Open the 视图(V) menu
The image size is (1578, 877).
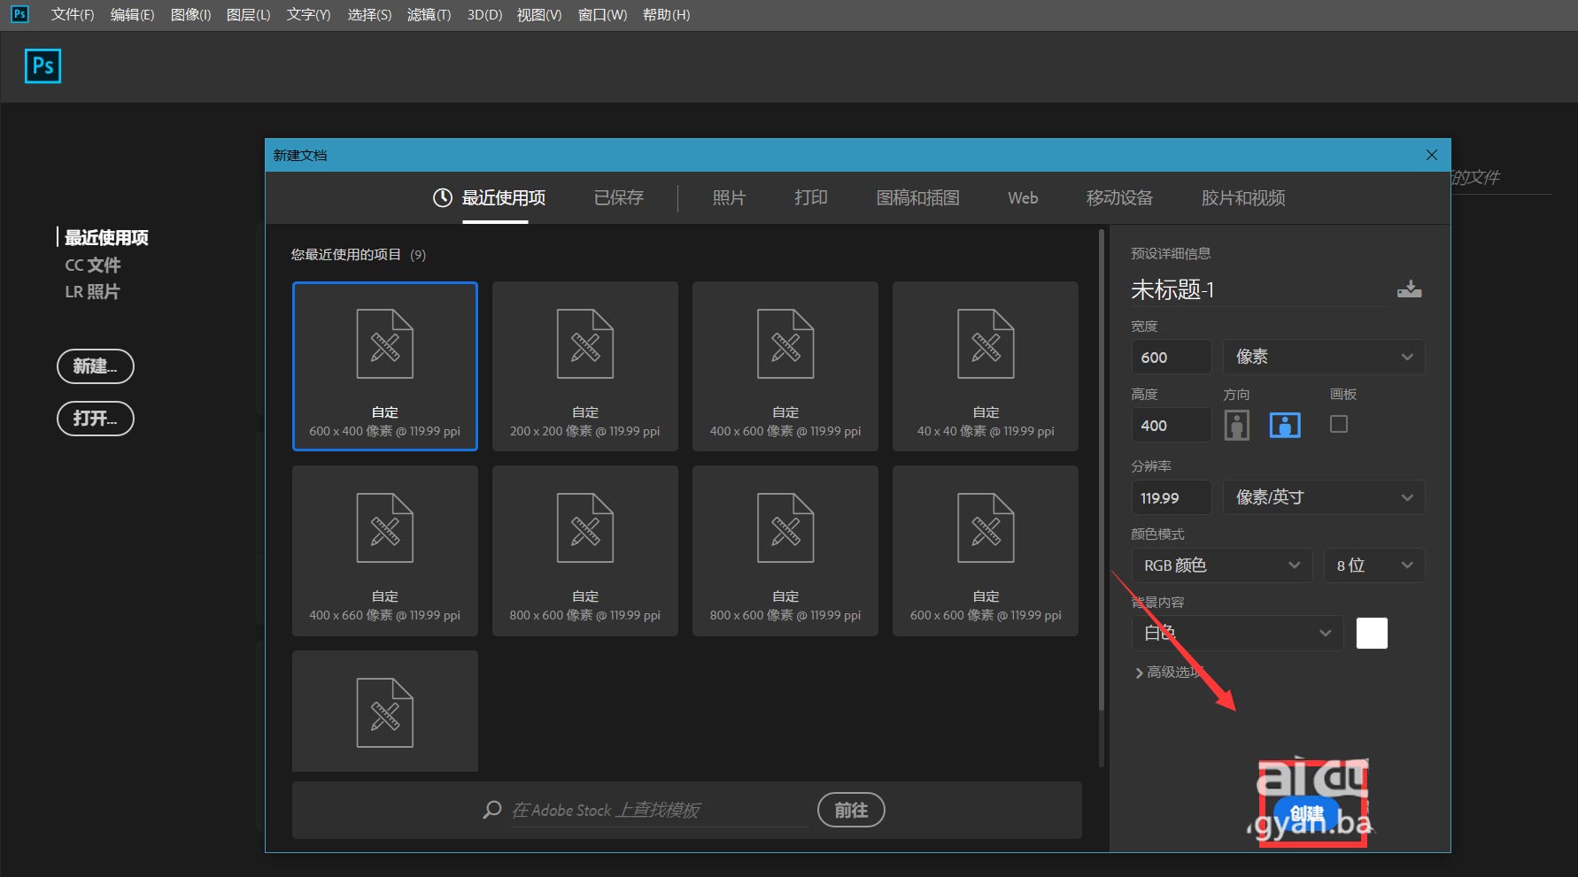click(x=539, y=14)
